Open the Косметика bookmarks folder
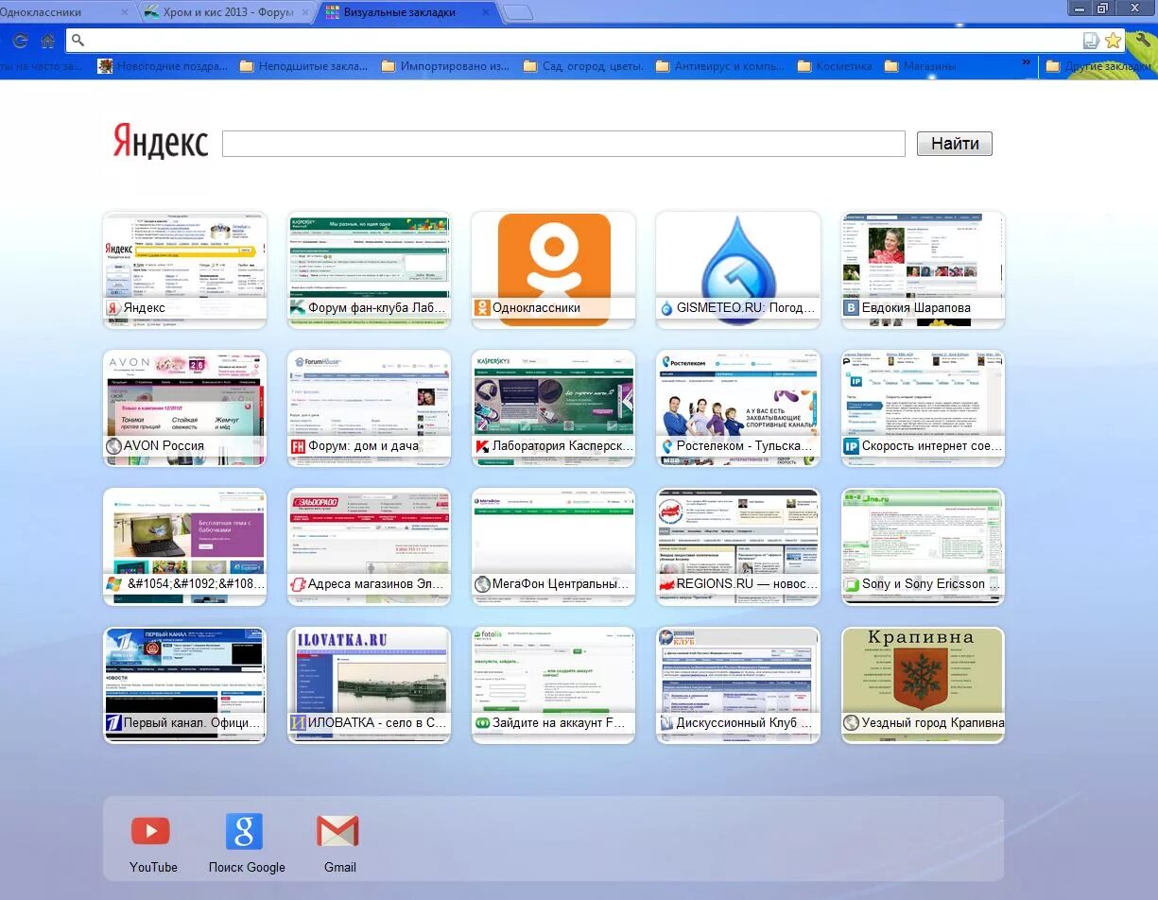Image resolution: width=1158 pixels, height=900 pixels. tap(835, 66)
